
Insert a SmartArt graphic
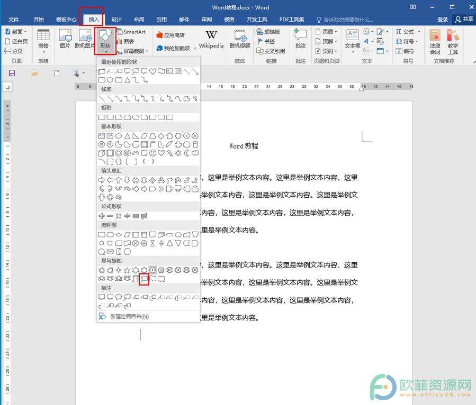point(131,32)
